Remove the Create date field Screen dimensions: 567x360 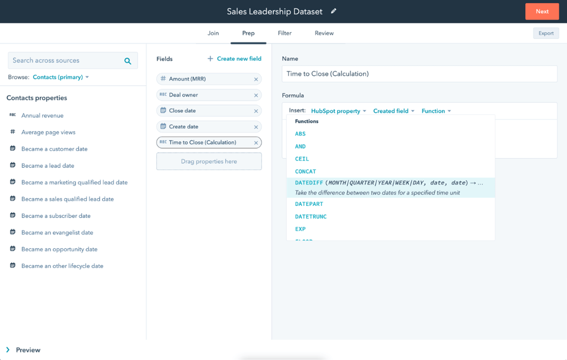(x=256, y=127)
